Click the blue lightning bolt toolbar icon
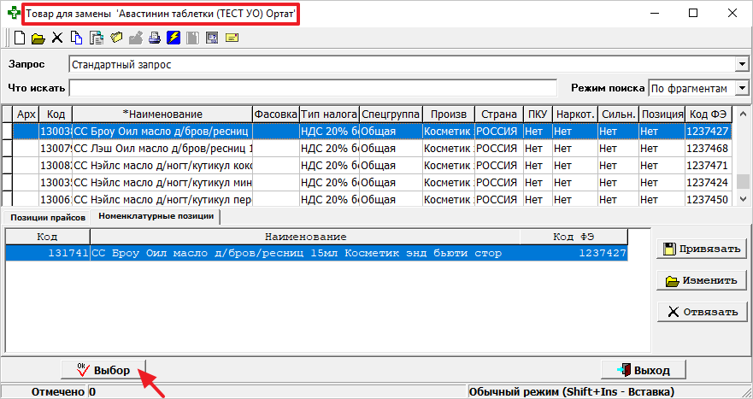 point(174,38)
